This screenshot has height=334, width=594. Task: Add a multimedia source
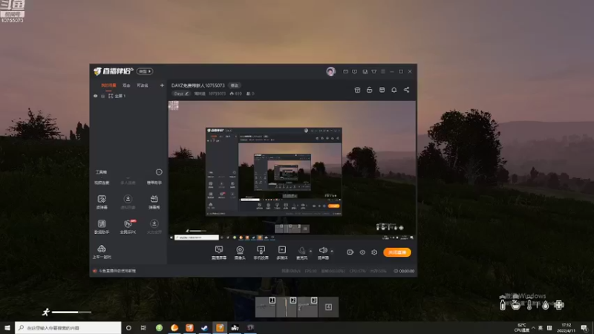click(x=282, y=250)
